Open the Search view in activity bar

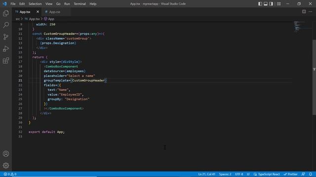tap(6, 25)
